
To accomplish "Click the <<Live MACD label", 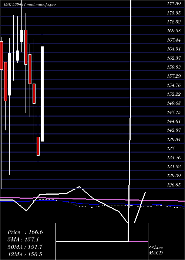I will point(156,250).
